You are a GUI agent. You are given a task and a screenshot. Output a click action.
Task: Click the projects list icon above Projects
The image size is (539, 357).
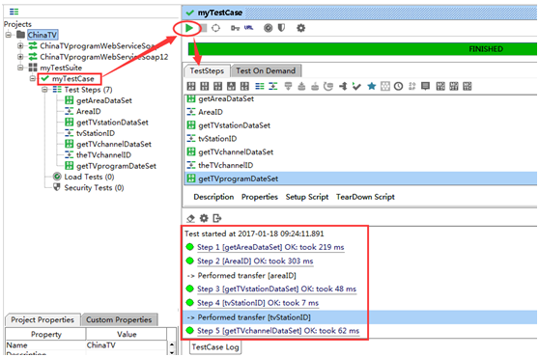coord(14,12)
